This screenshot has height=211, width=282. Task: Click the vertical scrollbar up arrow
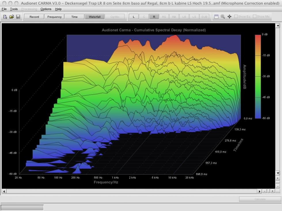pyautogui.click(x=278, y=26)
